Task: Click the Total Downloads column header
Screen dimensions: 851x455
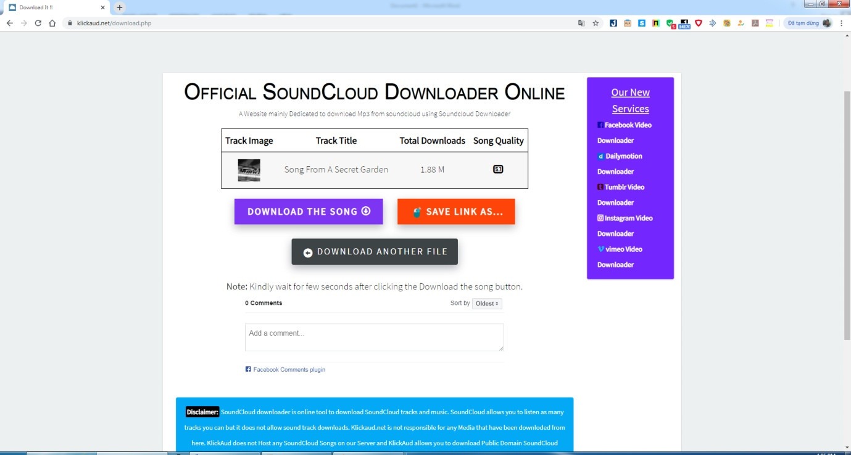Action: click(432, 140)
